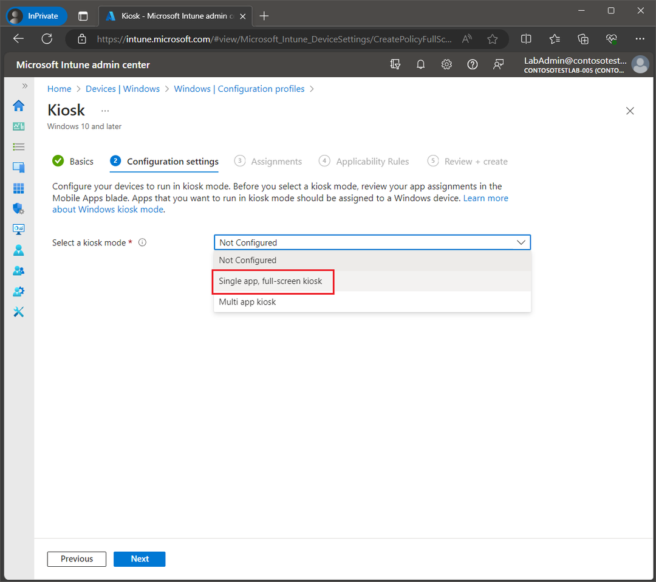This screenshot has height=582, width=656.
Task: Go to the Assignments step tab
Action: (x=268, y=162)
